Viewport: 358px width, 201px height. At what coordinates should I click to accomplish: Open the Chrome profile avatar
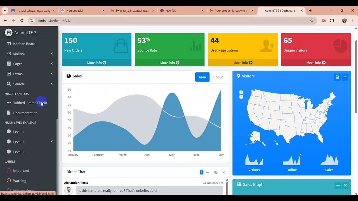(345, 21)
